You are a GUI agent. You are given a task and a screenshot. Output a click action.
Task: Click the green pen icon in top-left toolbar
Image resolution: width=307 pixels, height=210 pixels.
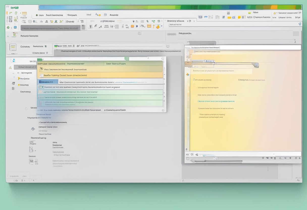tap(11, 13)
